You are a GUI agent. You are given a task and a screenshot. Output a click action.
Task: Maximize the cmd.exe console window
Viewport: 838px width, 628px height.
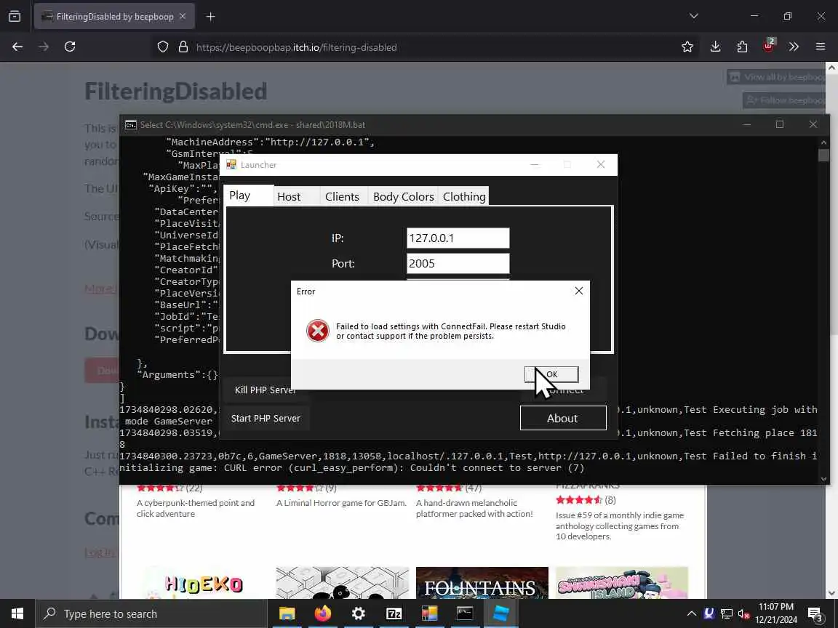pyautogui.click(x=780, y=124)
